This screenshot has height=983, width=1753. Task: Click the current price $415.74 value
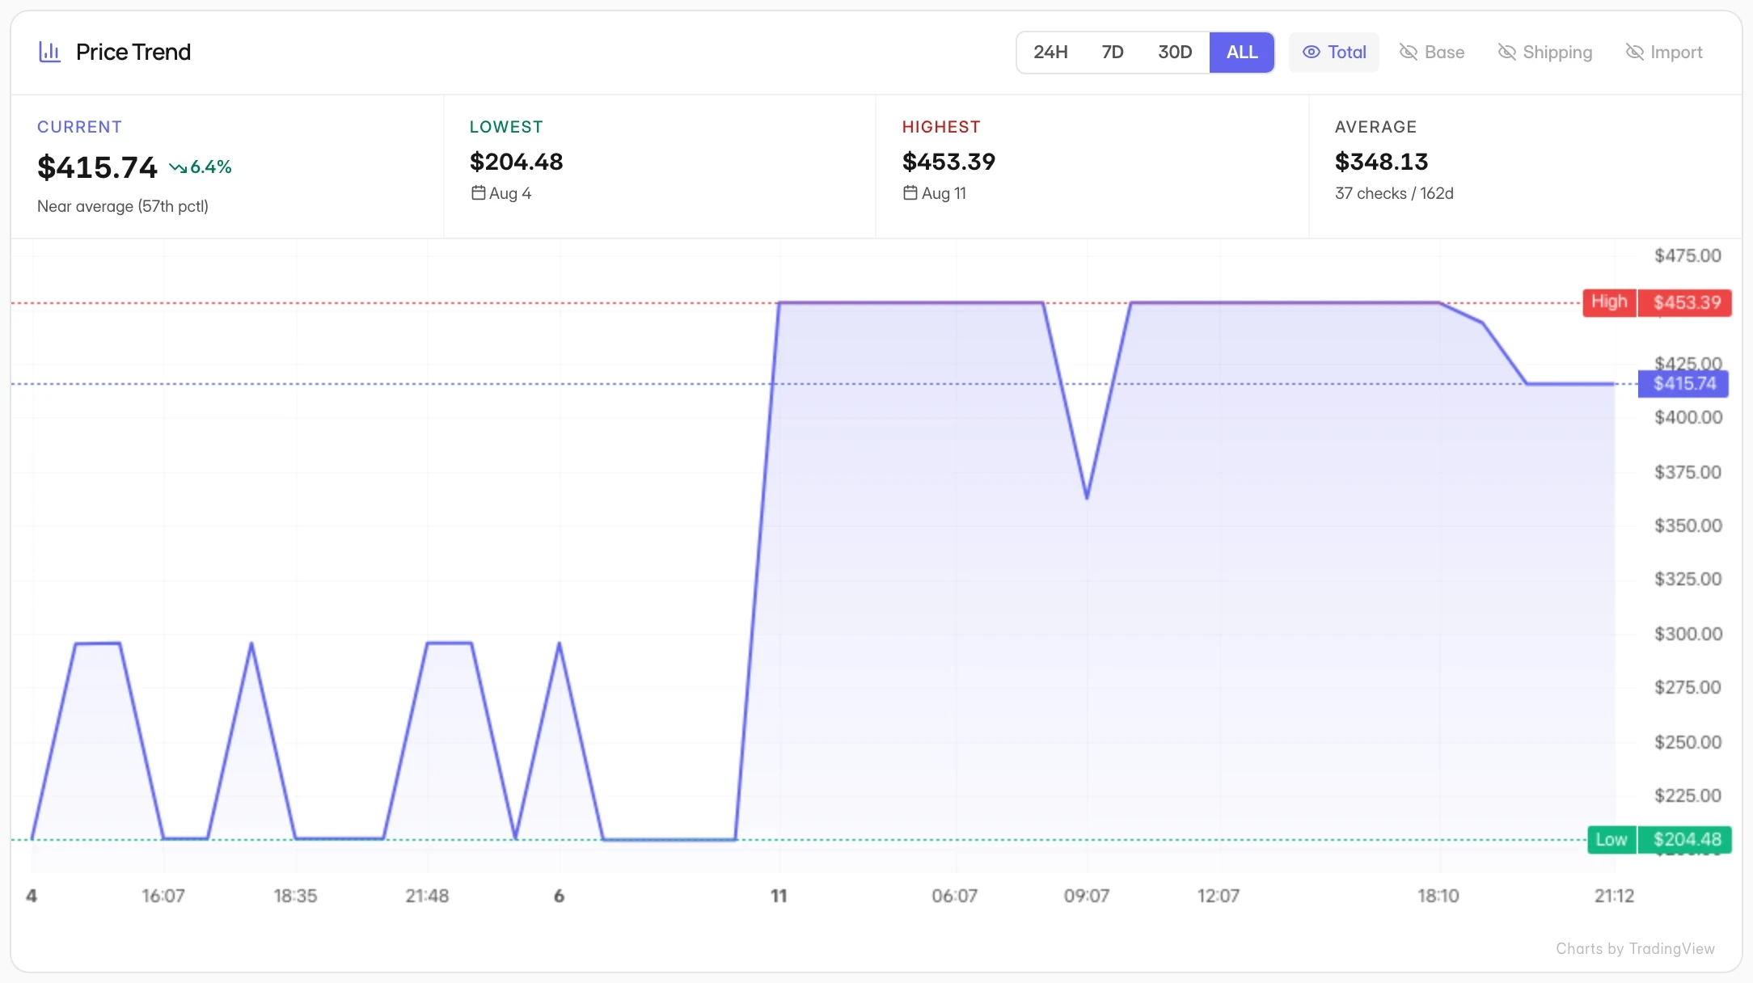[x=97, y=167]
